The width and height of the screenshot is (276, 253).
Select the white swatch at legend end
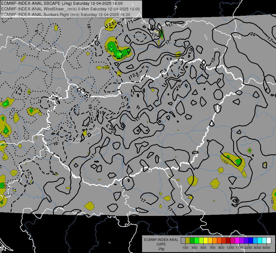pyautogui.click(x=269, y=241)
